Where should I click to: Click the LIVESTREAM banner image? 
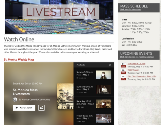(x=59, y=17)
